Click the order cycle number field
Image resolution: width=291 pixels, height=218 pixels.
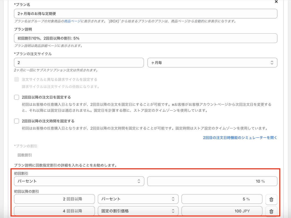click(79, 63)
